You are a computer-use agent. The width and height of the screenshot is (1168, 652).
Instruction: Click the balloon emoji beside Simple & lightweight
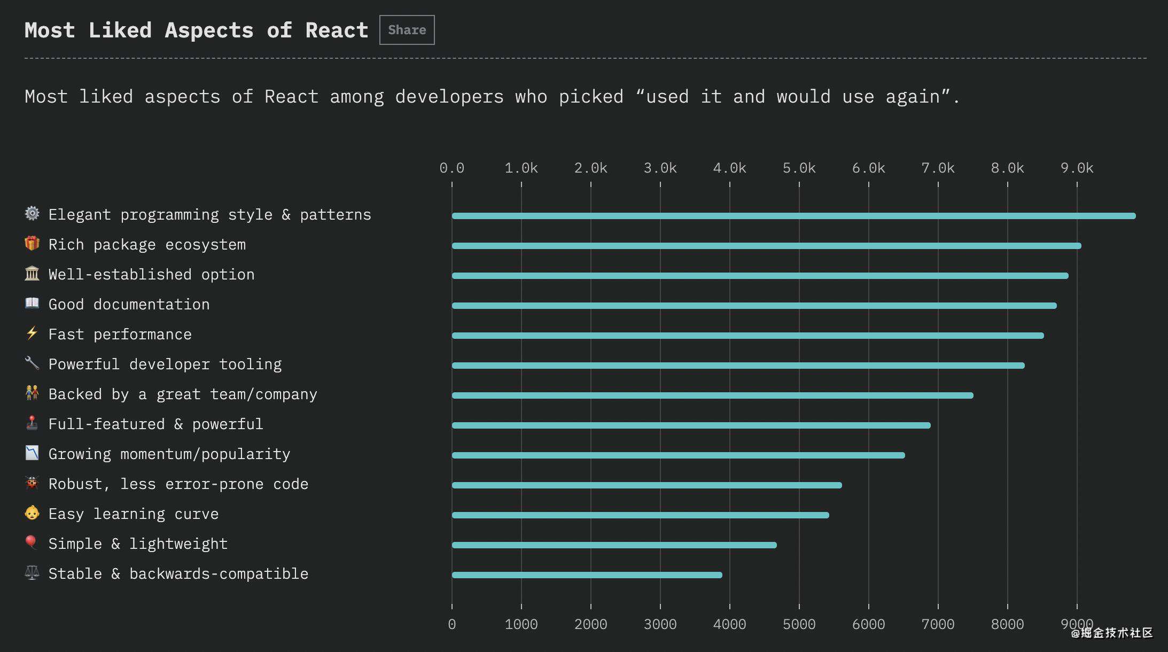pyautogui.click(x=32, y=542)
